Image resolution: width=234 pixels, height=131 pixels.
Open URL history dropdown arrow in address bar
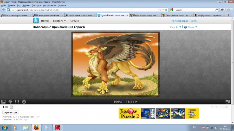click(163, 10)
